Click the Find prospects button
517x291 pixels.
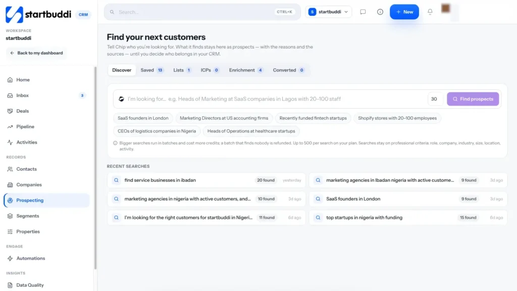point(473,99)
